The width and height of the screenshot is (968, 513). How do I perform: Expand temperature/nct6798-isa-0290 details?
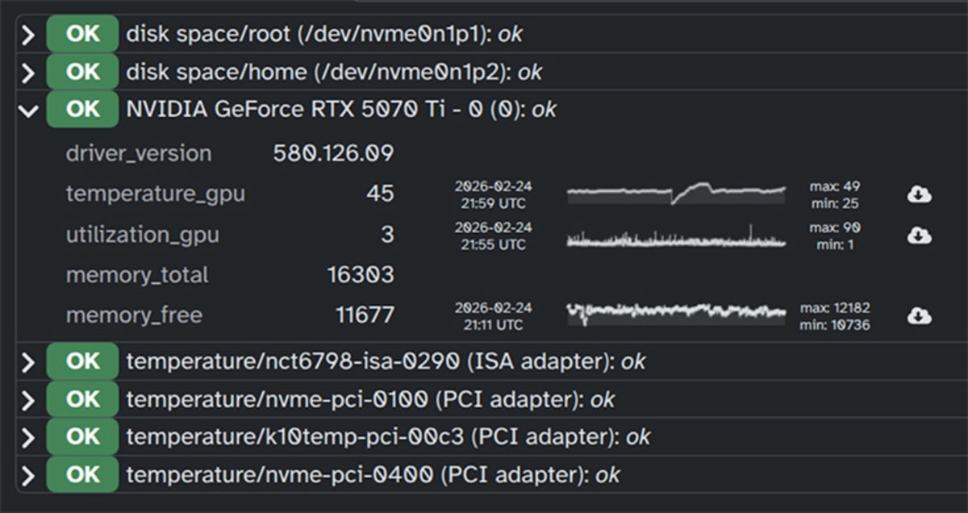tap(28, 361)
